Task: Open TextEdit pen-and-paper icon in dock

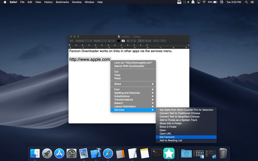Action: click(x=133, y=153)
